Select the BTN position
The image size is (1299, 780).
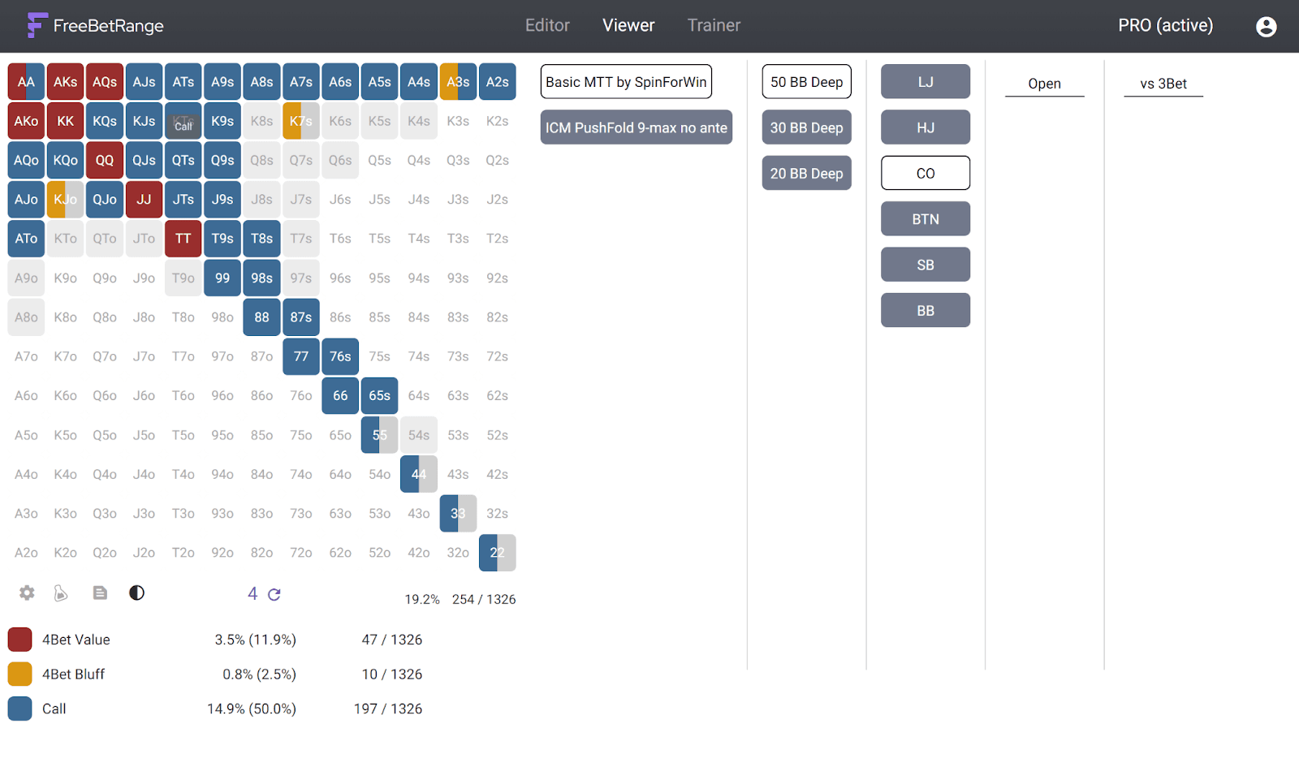coord(926,219)
